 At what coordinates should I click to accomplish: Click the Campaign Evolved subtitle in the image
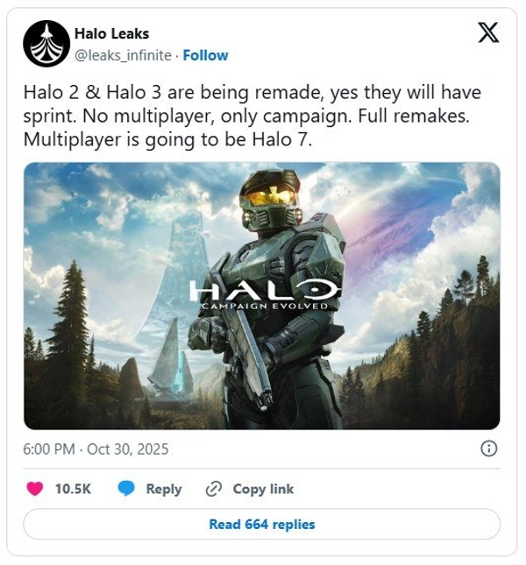pyautogui.click(x=265, y=307)
